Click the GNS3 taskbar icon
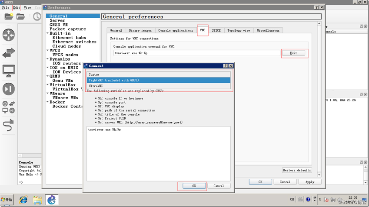 (52, 200)
